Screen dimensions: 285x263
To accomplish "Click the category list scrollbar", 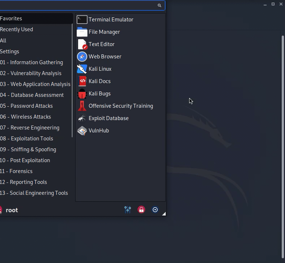I will 72,80.
